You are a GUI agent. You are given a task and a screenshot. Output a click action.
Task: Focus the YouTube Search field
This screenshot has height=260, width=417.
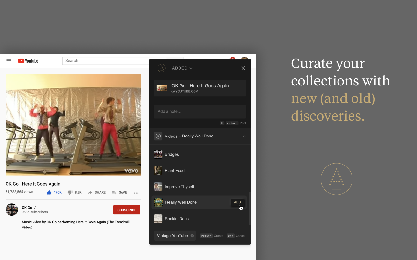(x=114, y=61)
